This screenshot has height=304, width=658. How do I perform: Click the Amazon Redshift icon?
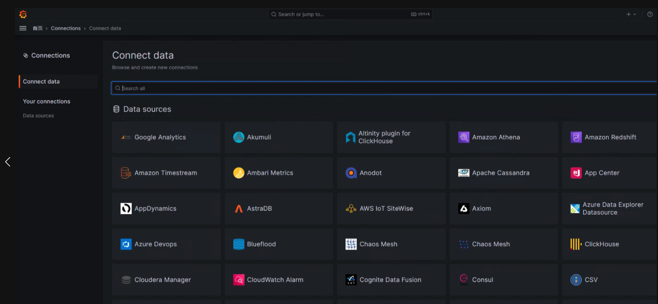(576, 137)
